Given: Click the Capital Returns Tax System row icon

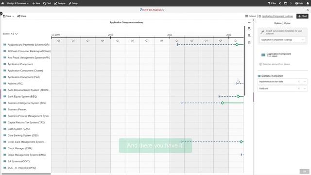Looking at the screenshot, I should 4,122.
